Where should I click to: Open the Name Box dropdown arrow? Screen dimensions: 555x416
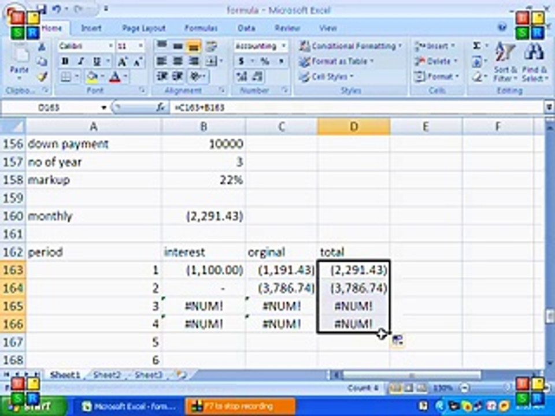tap(103, 107)
